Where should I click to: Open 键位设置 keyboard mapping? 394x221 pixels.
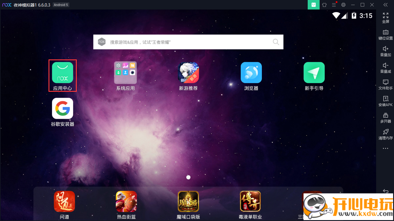385,34
